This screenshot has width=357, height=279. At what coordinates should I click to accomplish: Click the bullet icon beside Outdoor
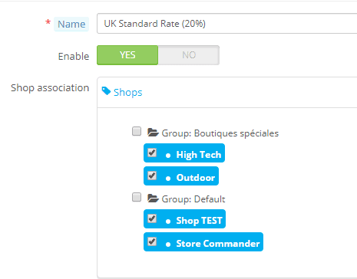coord(168,179)
